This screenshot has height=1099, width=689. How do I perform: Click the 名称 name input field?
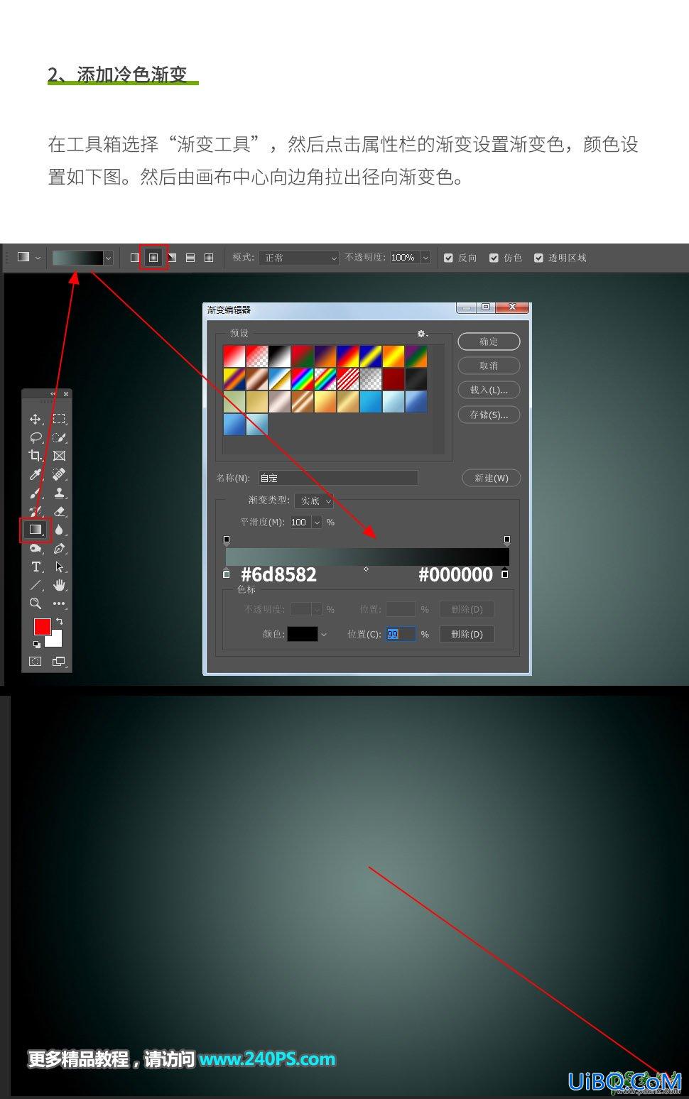click(338, 478)
